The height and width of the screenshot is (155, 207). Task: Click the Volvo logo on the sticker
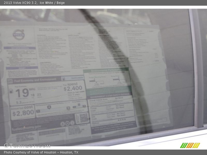[x=19, y=35]
